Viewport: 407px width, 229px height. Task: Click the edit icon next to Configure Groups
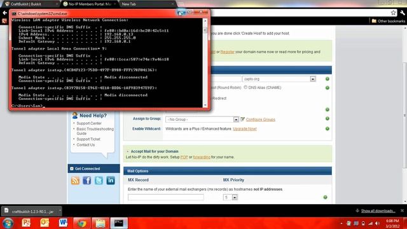[x=242, y=119]
